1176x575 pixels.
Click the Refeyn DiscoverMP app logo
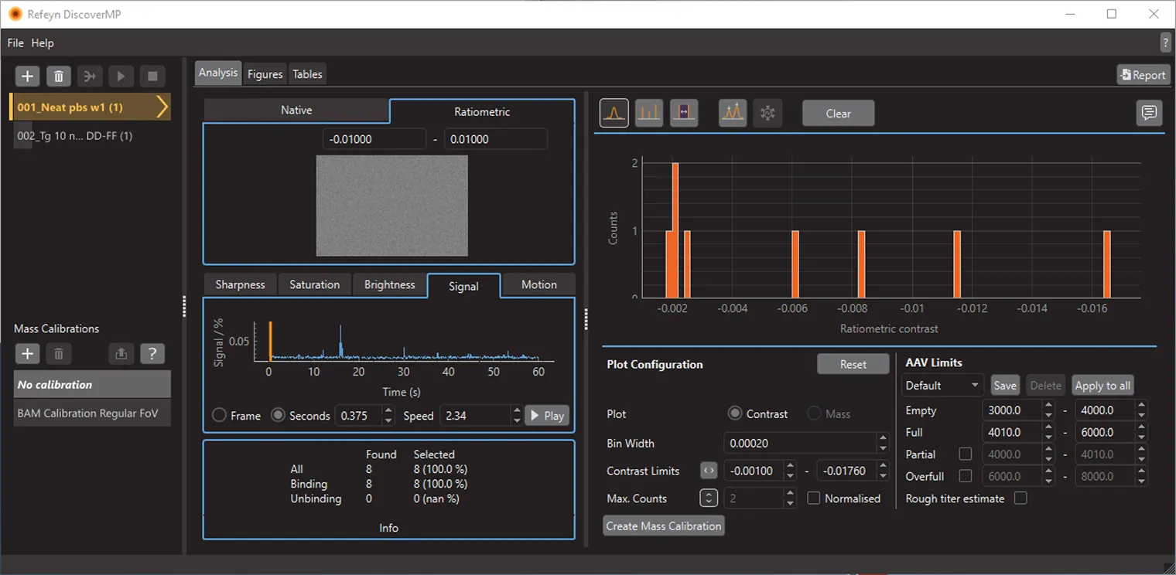(15, 14)
